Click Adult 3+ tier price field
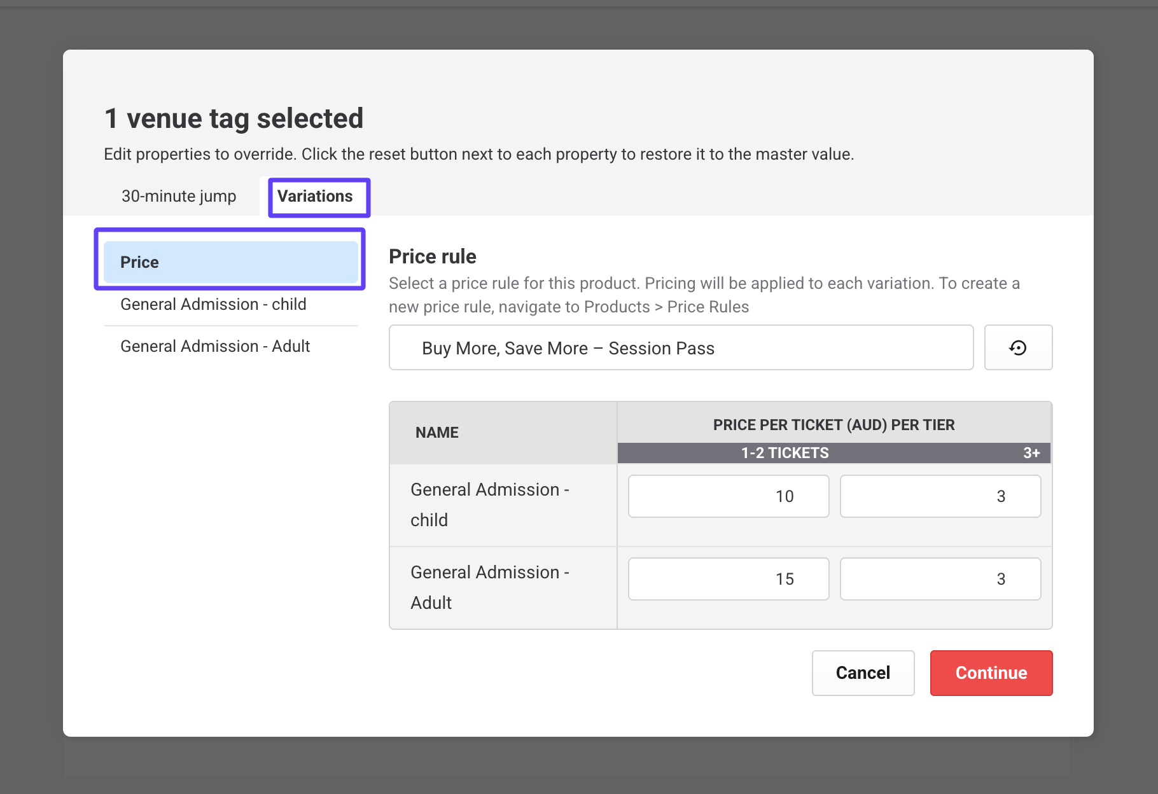 (x=940, y=579)
